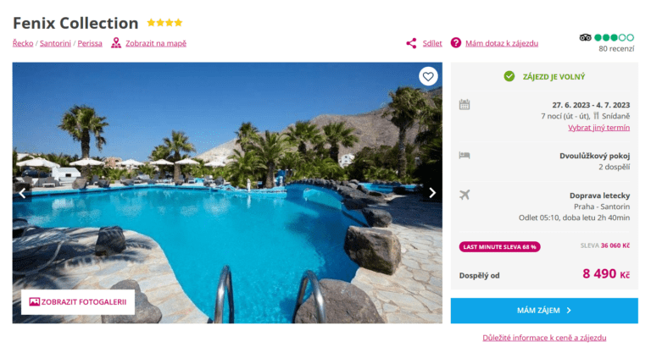Click the share icon

[411, 43]
